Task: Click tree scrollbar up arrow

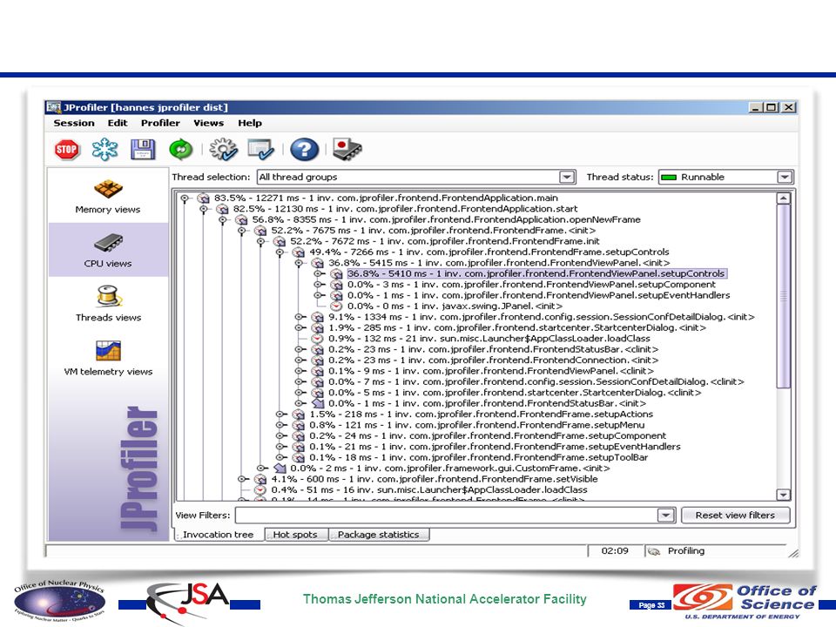Action: click(x=783, y=199)
